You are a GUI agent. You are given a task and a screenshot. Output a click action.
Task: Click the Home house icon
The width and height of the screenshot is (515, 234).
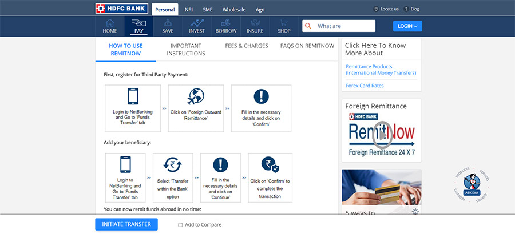click(x=110, y=23)
